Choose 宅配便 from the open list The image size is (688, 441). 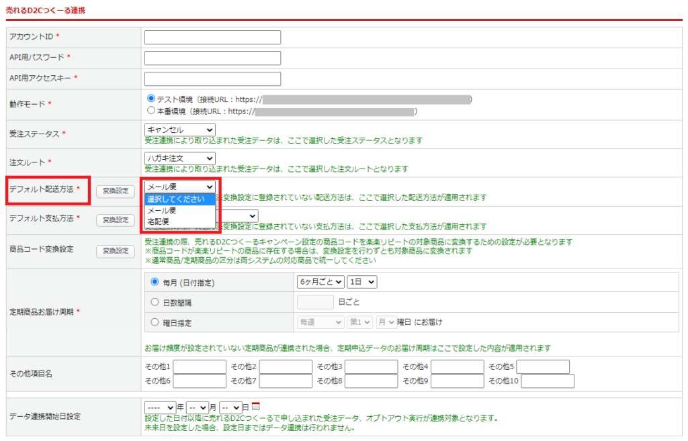click(x=159, y=221)
